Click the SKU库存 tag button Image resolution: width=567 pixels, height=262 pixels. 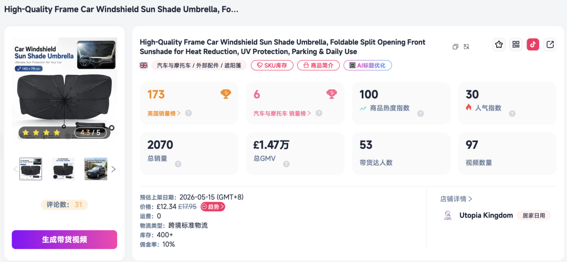272,65
